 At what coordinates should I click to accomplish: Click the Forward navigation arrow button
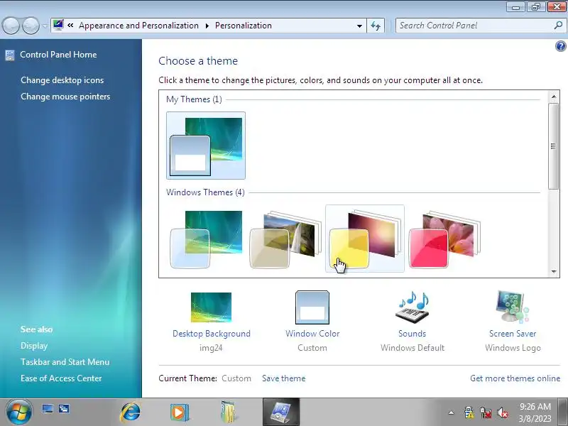pyautogui.click(x=31, y=26)
